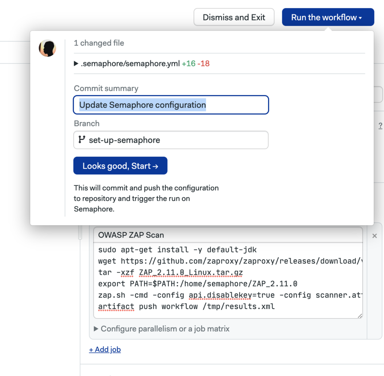Click the +16 additions count
The width and height of the screenshot is (384, 376).
[x=189, y=63]
